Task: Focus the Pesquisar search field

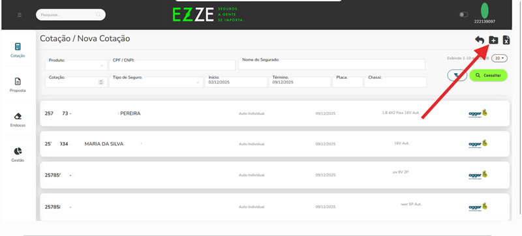Action: click(70, 14)
